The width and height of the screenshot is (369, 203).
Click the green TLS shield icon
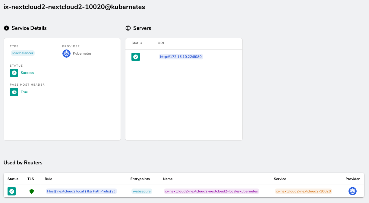[x=32, y=191]
